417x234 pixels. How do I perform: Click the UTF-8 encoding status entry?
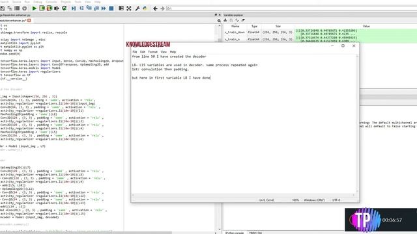click(x=336, y=200)
